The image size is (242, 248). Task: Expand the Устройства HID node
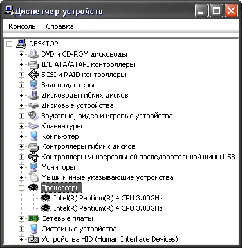[x=21, y=240]
